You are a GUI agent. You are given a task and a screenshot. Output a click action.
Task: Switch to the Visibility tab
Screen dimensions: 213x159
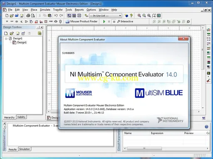click(x=21, y=117)
